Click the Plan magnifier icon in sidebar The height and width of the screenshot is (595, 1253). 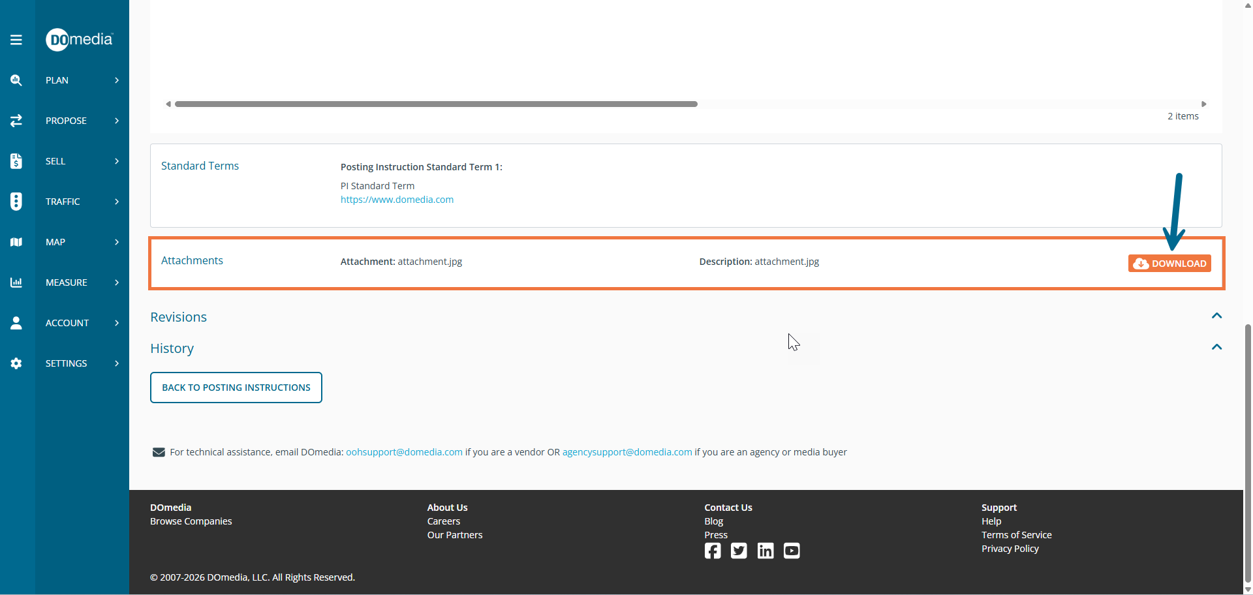point(16,80)
